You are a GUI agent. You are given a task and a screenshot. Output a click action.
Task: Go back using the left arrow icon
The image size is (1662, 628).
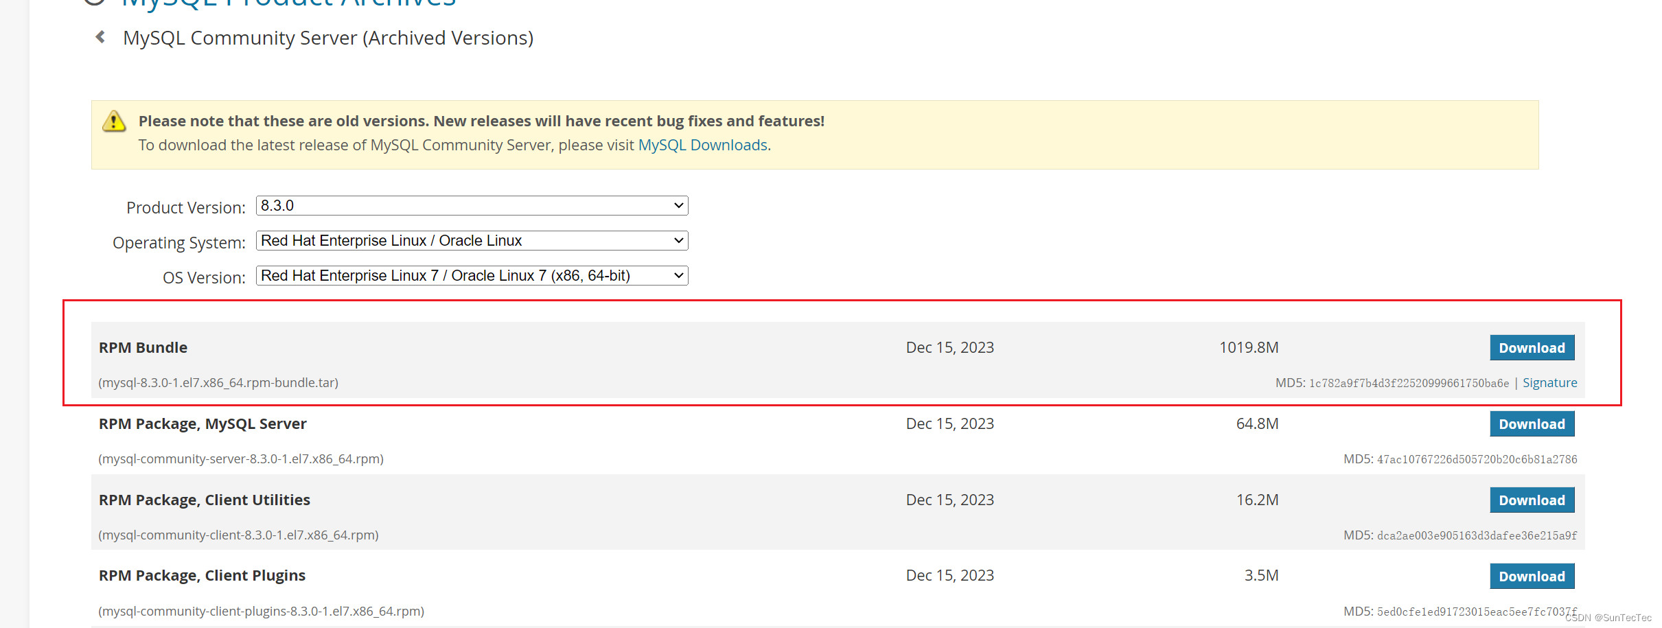(x=100, y=37)
